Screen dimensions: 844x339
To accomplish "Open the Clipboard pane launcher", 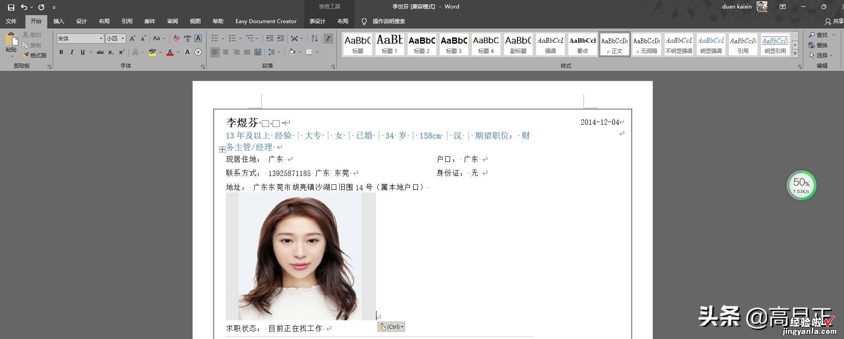I will [50, 66].
